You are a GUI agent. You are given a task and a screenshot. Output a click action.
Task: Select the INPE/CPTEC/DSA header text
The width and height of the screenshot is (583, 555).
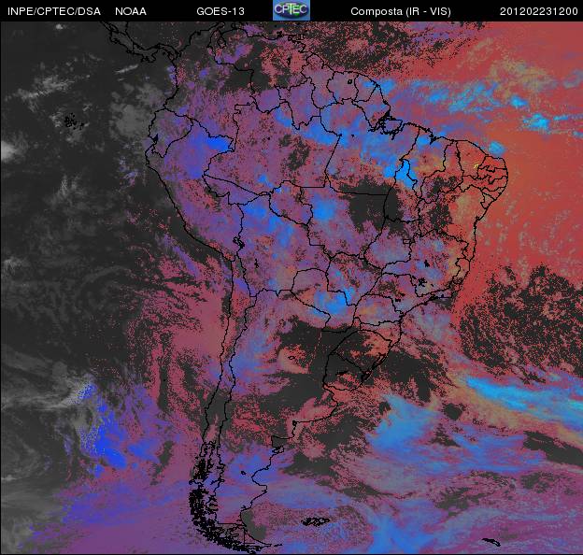click(54, 11)
